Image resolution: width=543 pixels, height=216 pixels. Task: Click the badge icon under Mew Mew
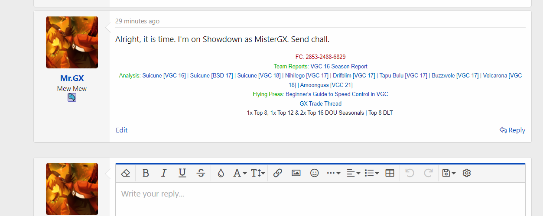click(72, 98)
